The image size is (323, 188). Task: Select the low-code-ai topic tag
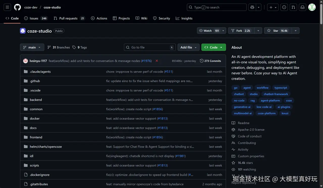pyautogui.click(x=264, y=107)
